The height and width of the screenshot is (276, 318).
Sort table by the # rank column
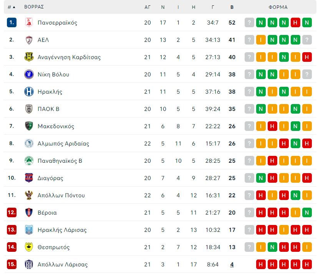point(12,7)
